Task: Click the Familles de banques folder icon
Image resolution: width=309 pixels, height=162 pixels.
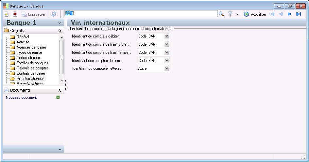Action: tap(12, 63)
